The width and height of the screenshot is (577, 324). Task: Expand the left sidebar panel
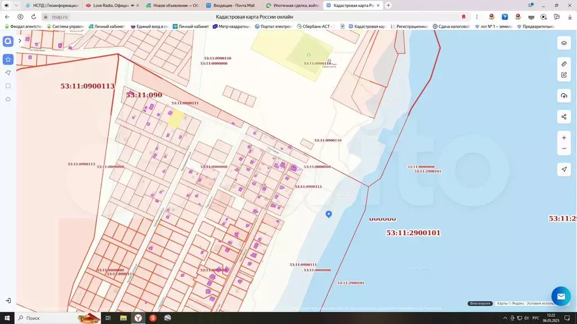[20, 40]
